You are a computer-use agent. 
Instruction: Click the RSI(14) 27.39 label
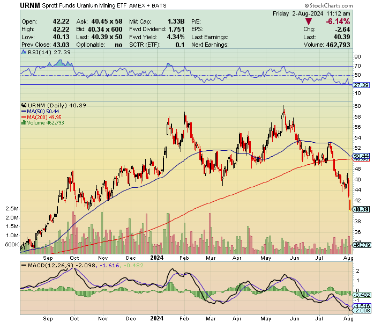pyautogui.click(x=49, y=52)
